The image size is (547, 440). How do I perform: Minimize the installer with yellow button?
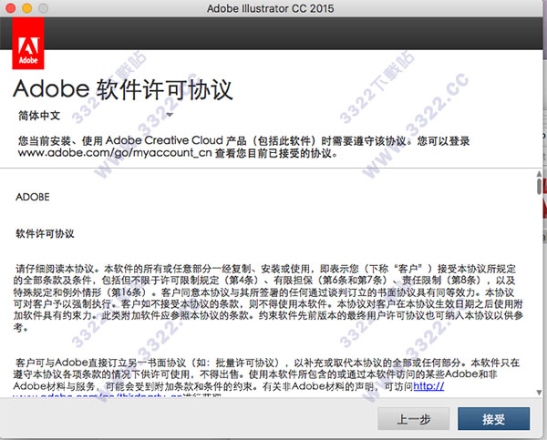pyautogui.click(x=26, y=8)
